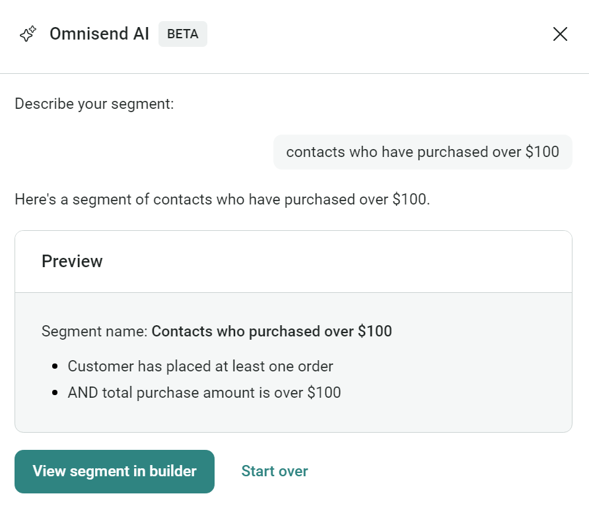The width and height of the screenshot is (589, 531).
Task: Open the segment builder via the teal button
Action: (x=114, y=471)
